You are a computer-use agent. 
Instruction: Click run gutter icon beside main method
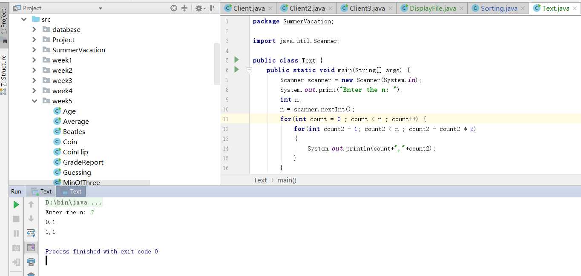click(237, 70)
